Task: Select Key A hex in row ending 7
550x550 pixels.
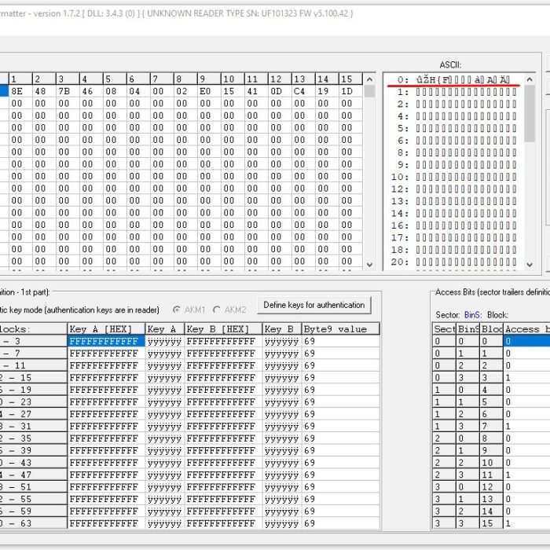Action: [x=106, y=354]
